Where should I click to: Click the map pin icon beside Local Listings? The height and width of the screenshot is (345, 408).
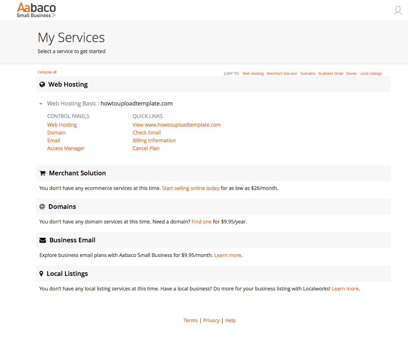41,274
